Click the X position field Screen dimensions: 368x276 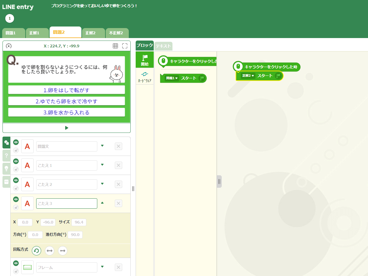click(25, 222)
